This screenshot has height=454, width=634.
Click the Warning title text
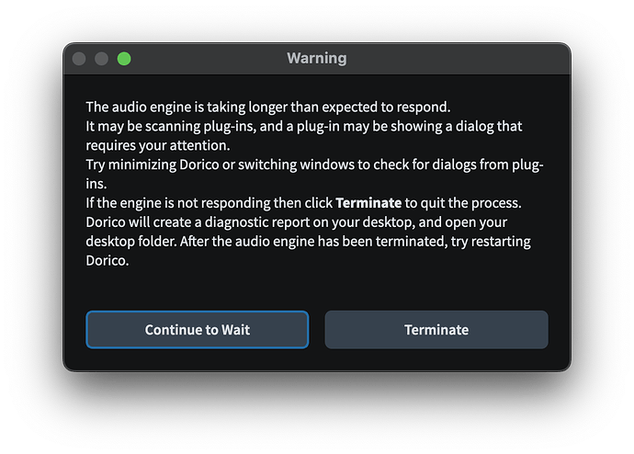click(317, 58)
